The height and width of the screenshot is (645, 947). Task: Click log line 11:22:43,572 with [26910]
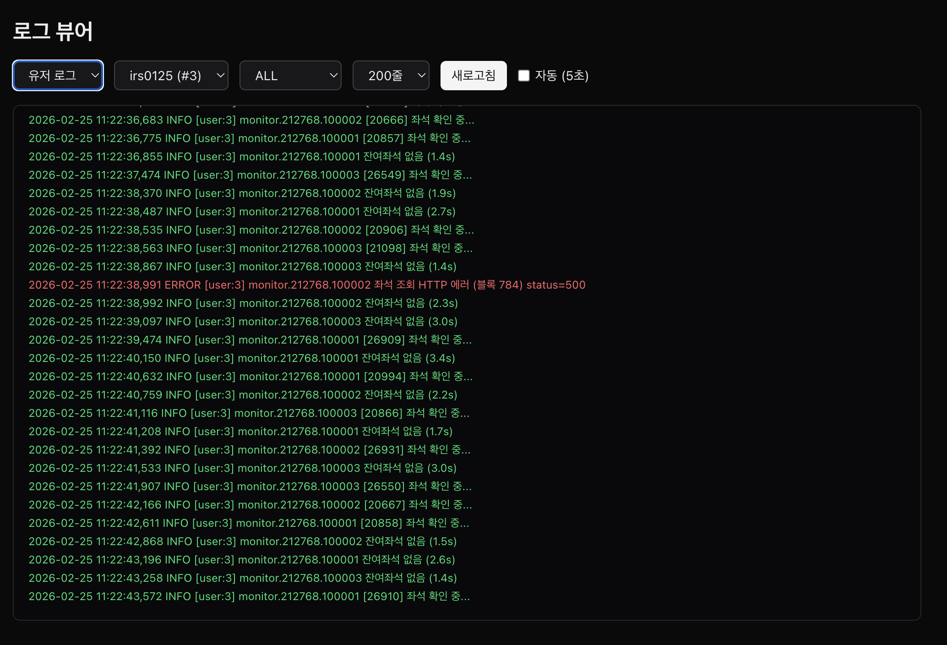(x=249, y=596)
